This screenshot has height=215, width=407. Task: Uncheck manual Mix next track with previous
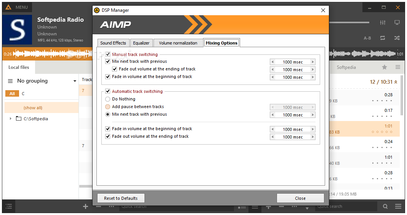click(x=108, y=61)
